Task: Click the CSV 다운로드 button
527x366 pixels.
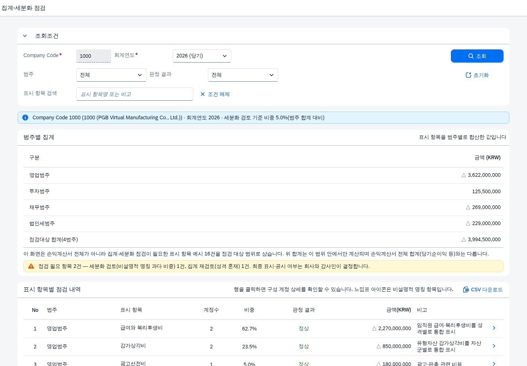Action: pyautogui.click(x=483, y=290)
